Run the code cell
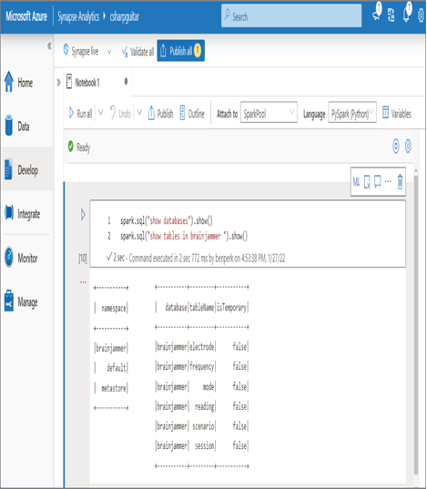427x489 pixels. pyautogui.click(x=83, y=215)
